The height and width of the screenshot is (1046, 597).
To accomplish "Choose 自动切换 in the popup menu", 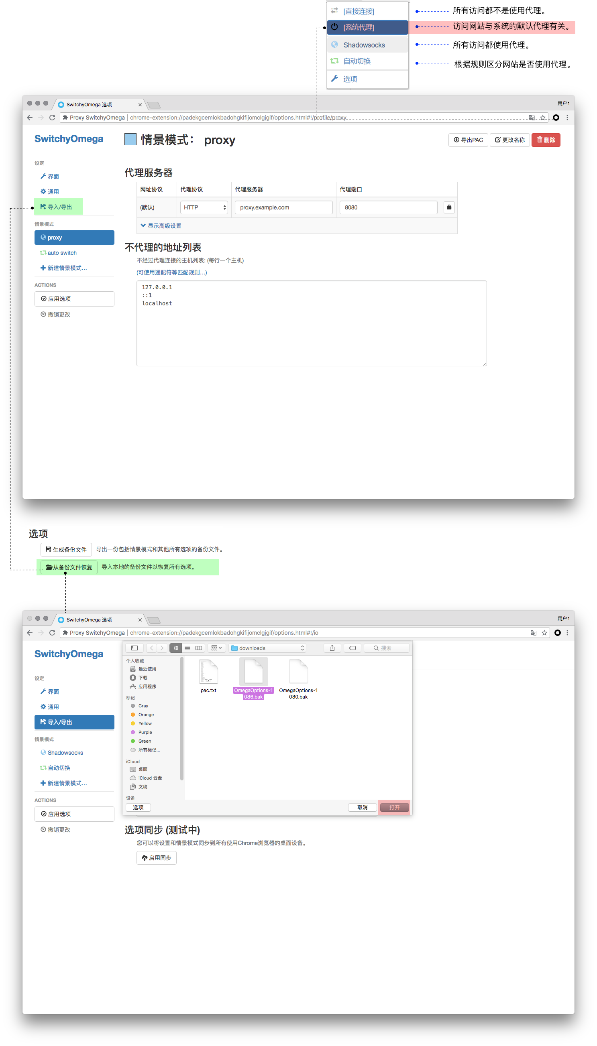I will pos(357,61).
